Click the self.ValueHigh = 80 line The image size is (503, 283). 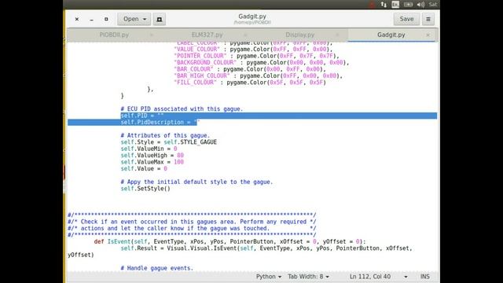coord(152,156)
